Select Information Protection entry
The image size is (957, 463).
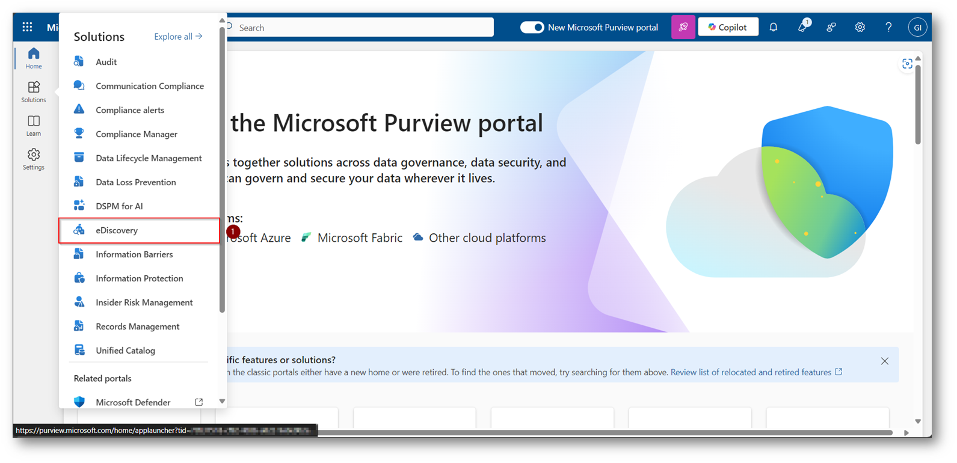[x=140, y=278]
